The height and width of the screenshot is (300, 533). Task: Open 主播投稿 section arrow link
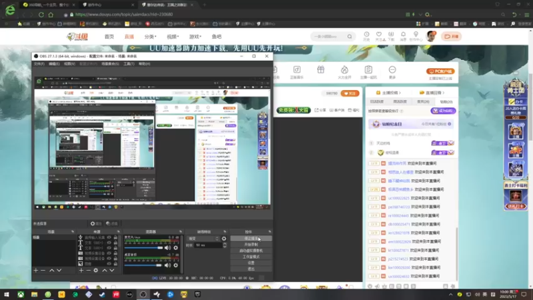[388, 93]
